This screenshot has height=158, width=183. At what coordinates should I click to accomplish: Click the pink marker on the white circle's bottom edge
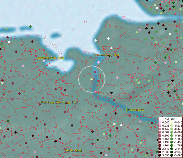click(x=95, y=91)
